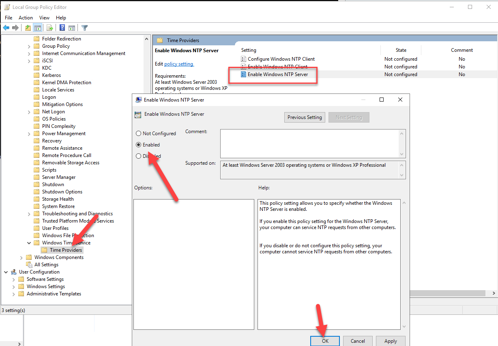Click the Show/Hide Action Pane icon

72,28
